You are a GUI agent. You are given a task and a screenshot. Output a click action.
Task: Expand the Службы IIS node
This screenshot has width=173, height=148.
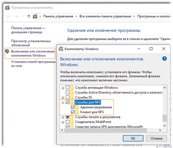click(x=63, y=98)
